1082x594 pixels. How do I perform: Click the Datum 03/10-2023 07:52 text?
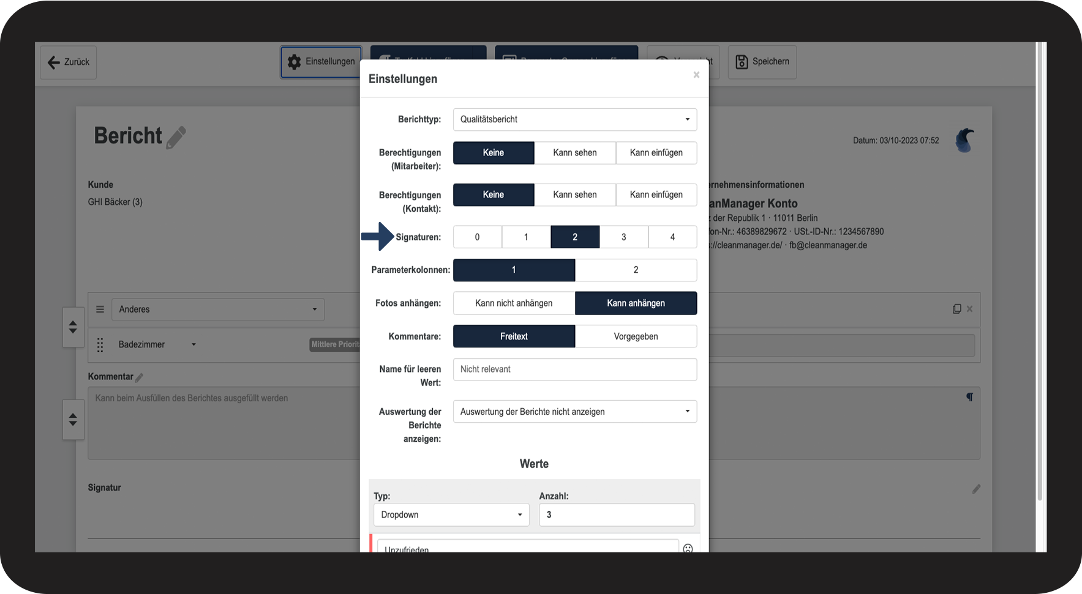896,141
